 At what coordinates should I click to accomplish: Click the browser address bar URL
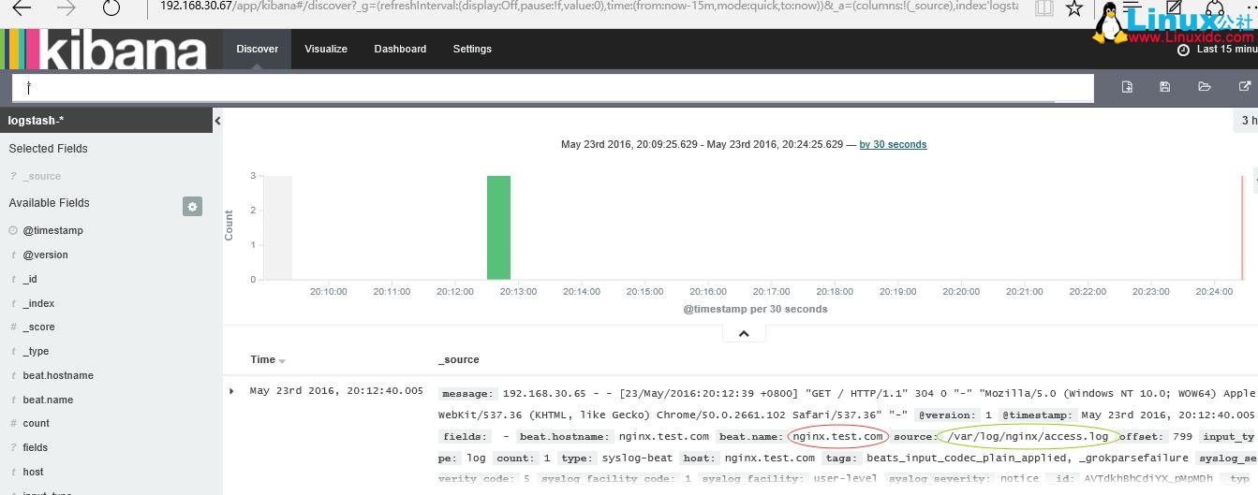[588, 6]
